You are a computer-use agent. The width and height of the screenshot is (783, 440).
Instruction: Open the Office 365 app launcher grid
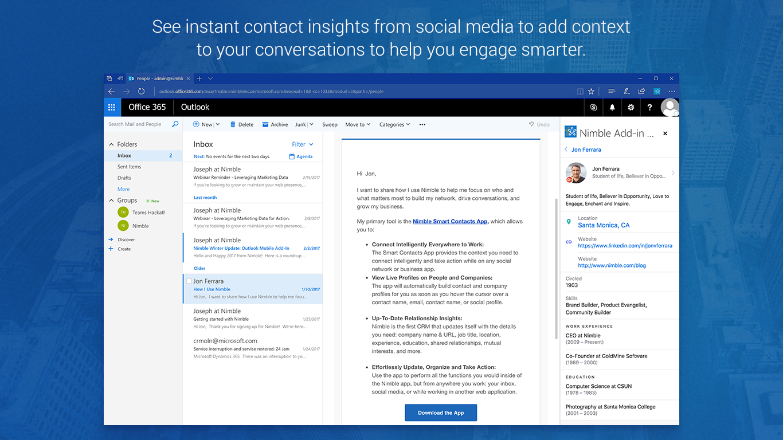[112, 107]
